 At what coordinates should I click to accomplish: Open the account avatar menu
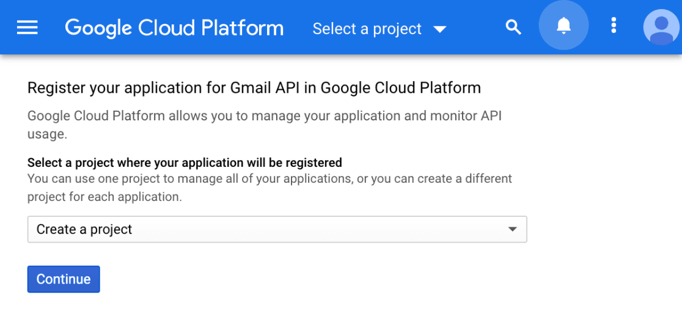662,27
